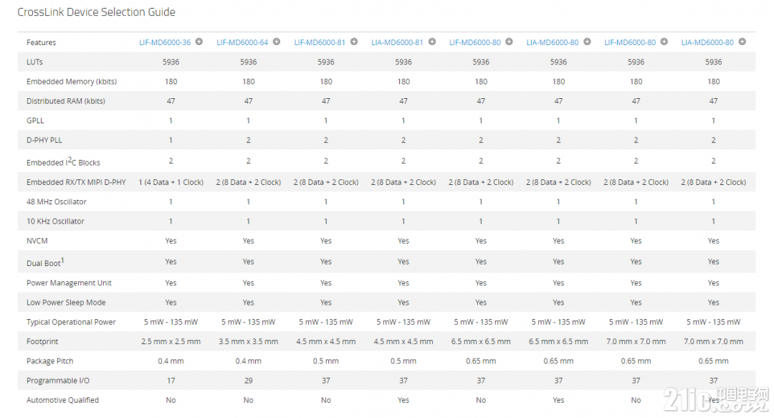
Task: Click Automotive Qualified Yes under LIA-MD6000-81
Action: (403, 400)
